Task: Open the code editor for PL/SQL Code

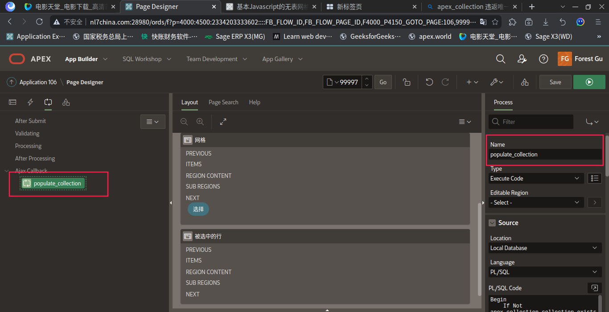Action: click(594, 288)
